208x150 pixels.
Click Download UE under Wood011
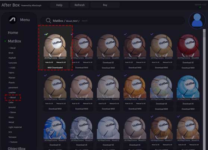pyautogui.click(x=161, y=104)
